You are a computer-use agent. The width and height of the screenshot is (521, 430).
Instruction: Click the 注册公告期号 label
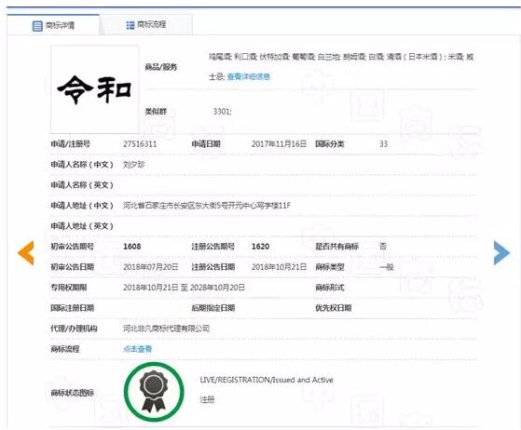point(213,247)
